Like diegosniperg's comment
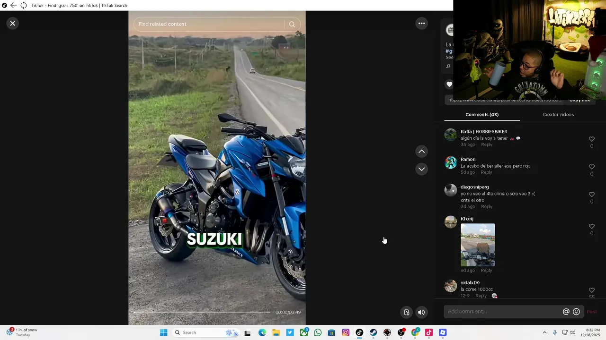Image resolution: width=606 pixels, height=340 pixels. (591, 195)
